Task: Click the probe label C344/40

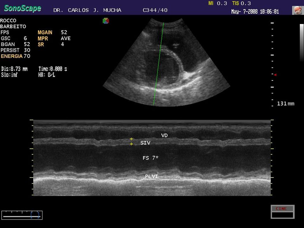Action: [x=155, y=10]
